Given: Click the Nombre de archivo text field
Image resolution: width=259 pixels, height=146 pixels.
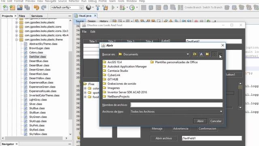Looking at the screenshot, I should [176, 105].
